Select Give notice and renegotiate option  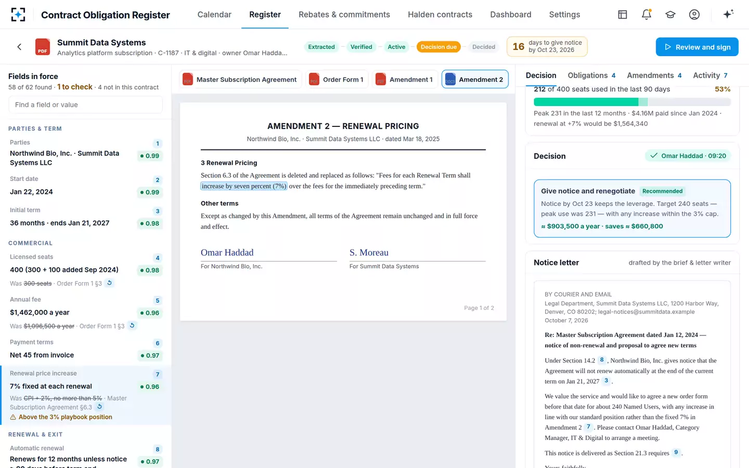click(x=632, y=208)
